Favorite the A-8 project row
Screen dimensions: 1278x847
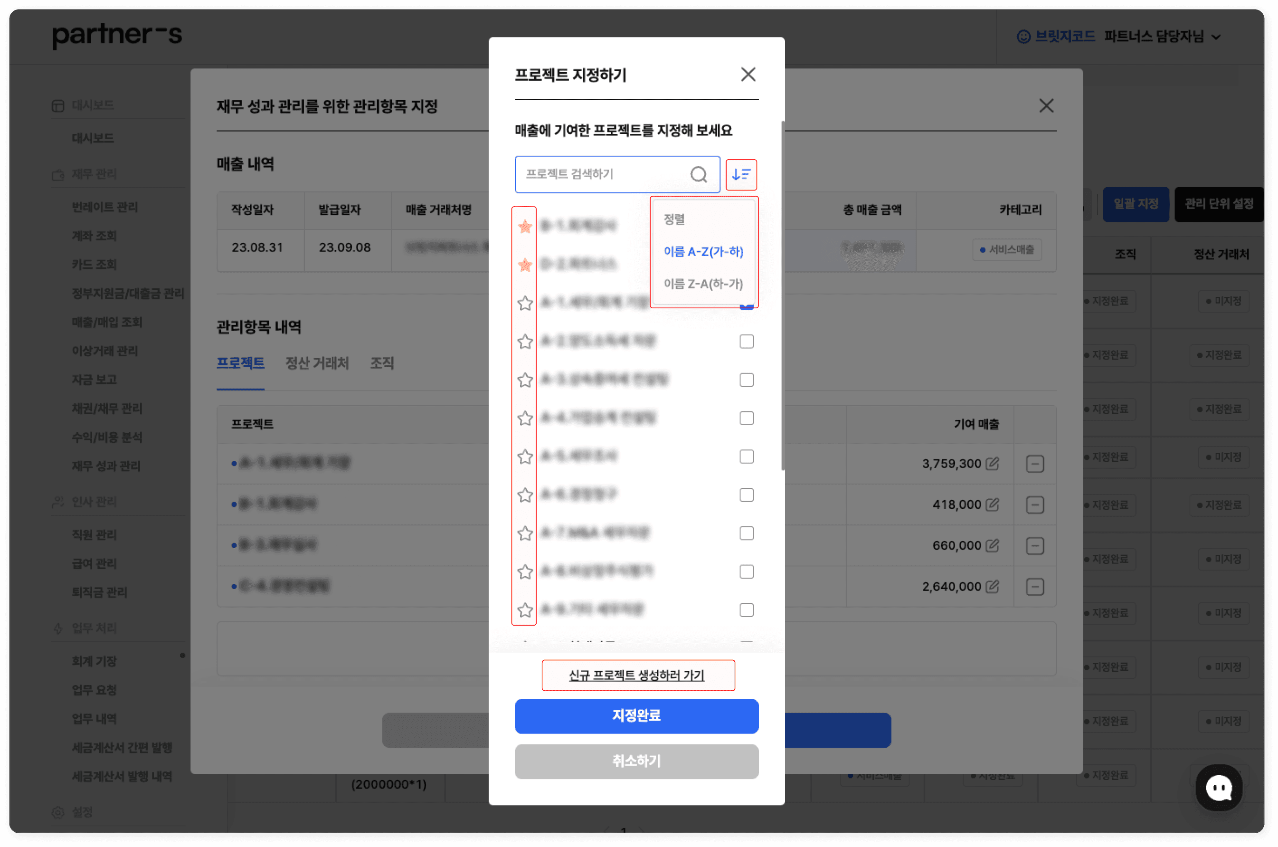(525, 571)
